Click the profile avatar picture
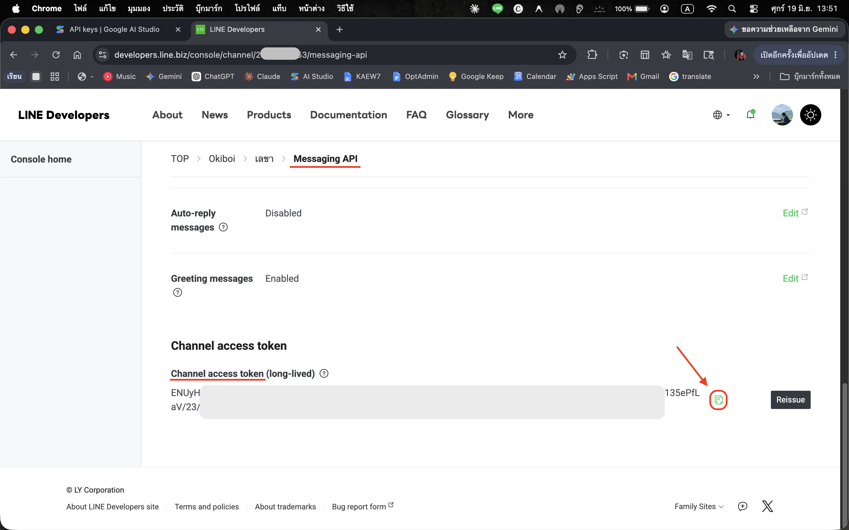849x530 pixels. click(x=782, y=115)
